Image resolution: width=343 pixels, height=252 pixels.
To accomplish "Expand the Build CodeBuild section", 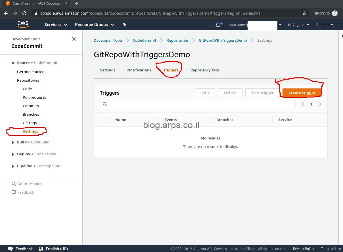I will click(x=13, y=142).
